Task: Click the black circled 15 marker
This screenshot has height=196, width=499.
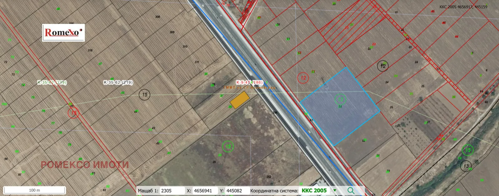Action: (145, 94)
